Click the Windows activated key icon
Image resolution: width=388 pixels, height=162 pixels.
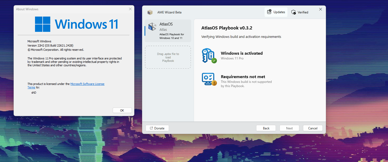(209, 55)
